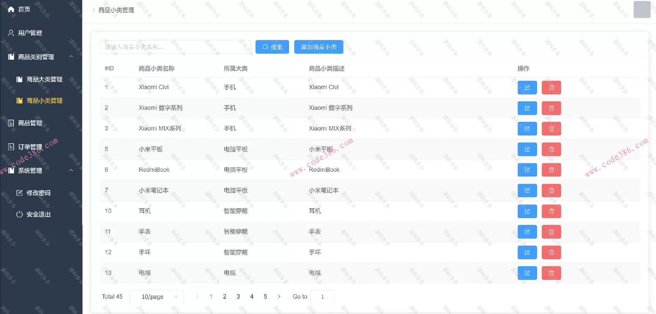The image size is (656, 314).
Task: Click the Go to page input field
Action: pyautogui.click(x=322, y=296)
